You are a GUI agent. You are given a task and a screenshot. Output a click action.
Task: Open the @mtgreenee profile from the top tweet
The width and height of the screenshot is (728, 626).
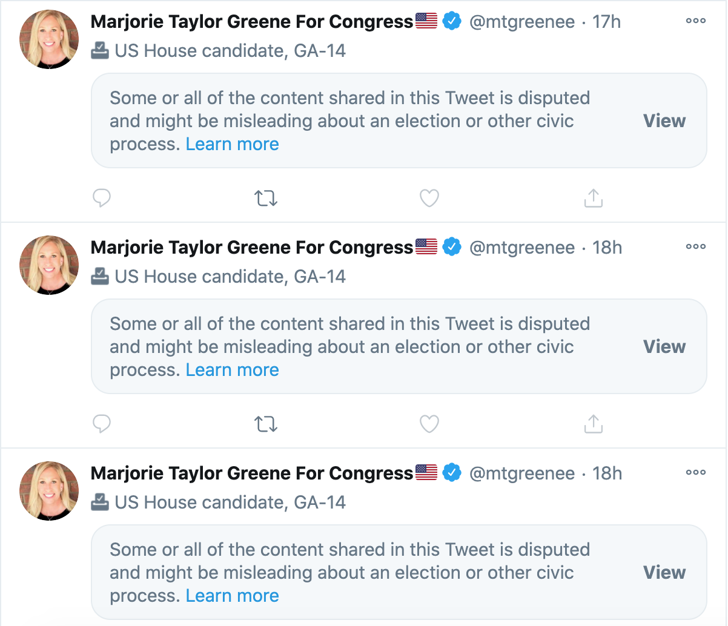pos(522,21)
